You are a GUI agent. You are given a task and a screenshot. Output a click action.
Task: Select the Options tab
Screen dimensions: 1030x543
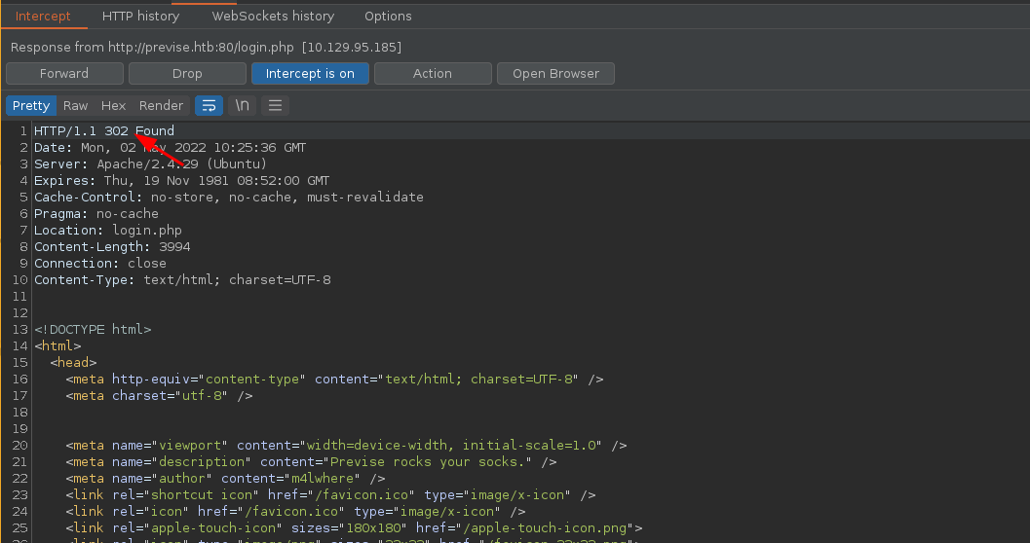coord(388,16)
